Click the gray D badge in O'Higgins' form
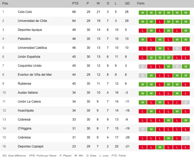The height and width of the screenshot is (162, 194). tap(143, 129)
